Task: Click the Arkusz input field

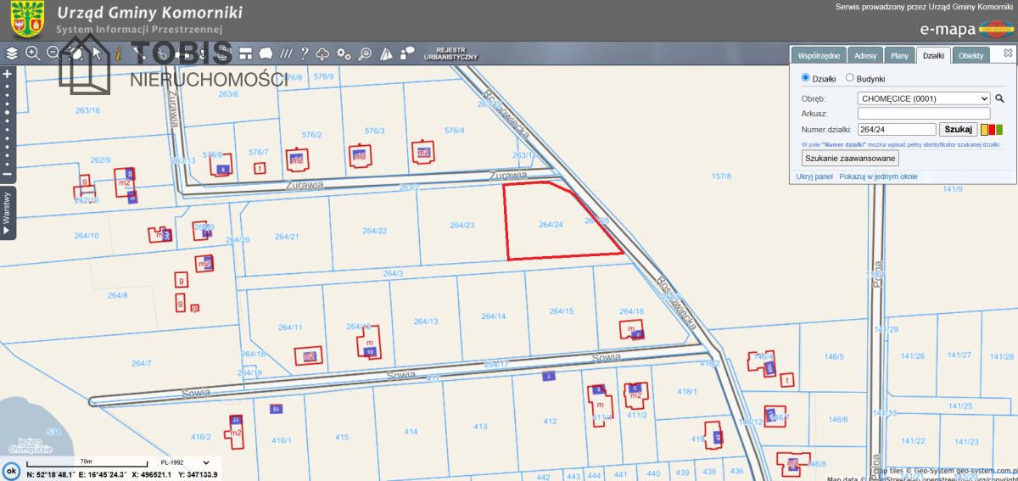Action: (924, 114)
